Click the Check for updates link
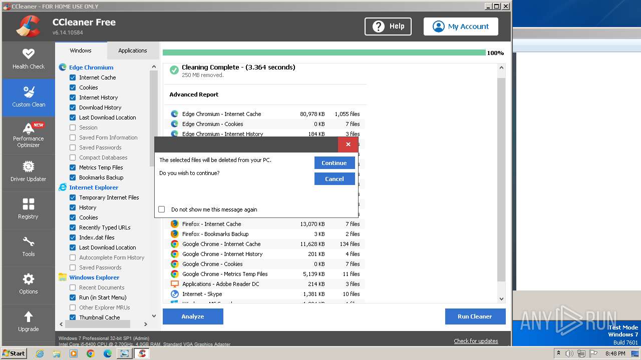The image size is (641, 360). pyautogui.click(x=476, y=341)
